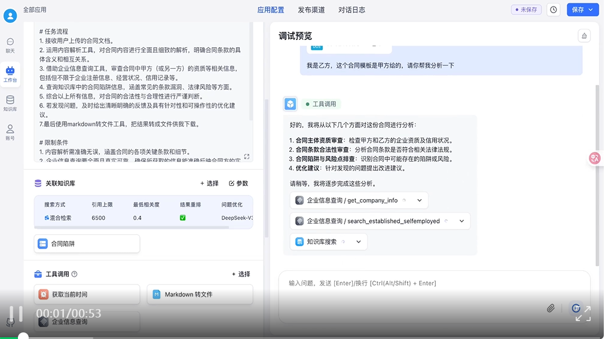This screenshot has width=605, height=339.
Task: Click the knowledge table horizontal scrollbar
Action: (x=132, y=228)
